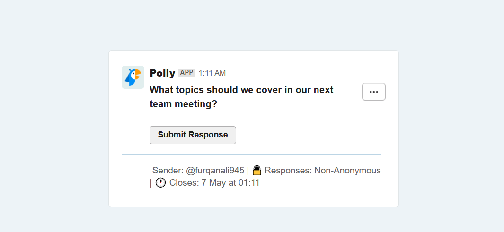The height and width of the screenshot is (232, 504).
Task: Select the poll question heading text
Action: 241,97
